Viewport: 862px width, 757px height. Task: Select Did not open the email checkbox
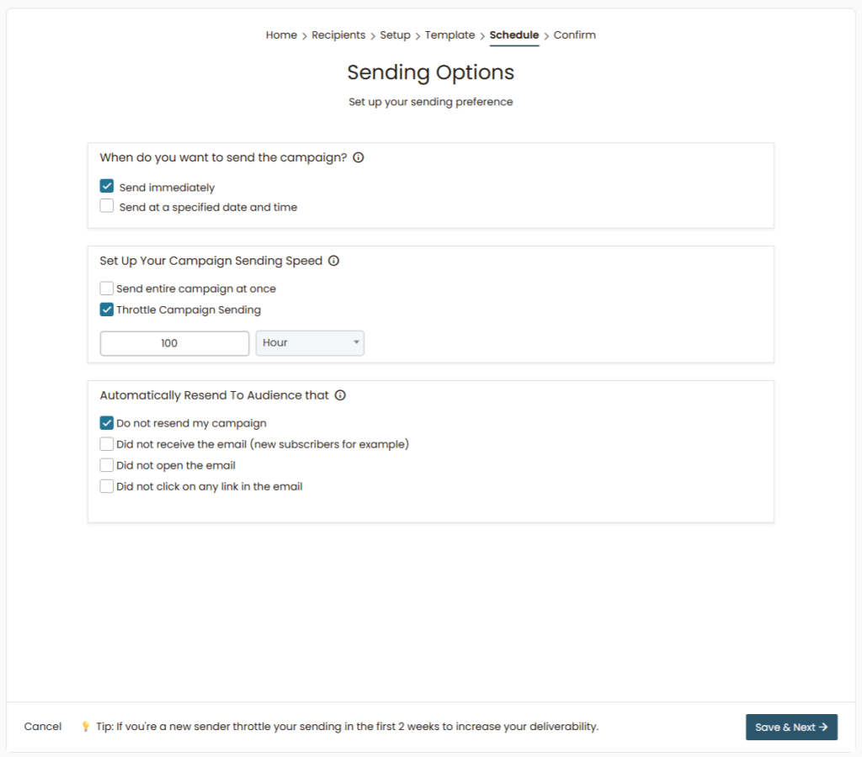click(107, 465)
